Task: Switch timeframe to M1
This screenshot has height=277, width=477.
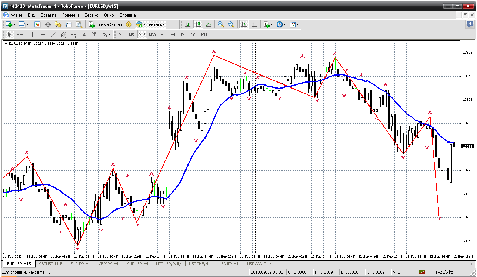Action: (121, 34)
